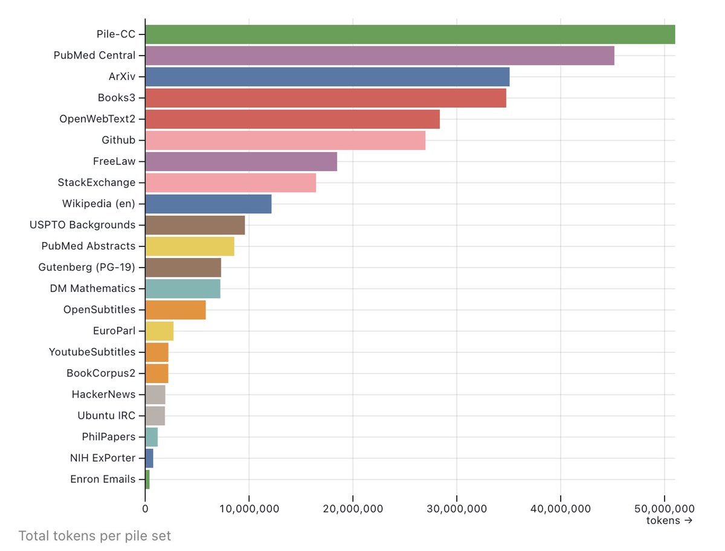Select the Github pink bar

click(x=284, y=140)
